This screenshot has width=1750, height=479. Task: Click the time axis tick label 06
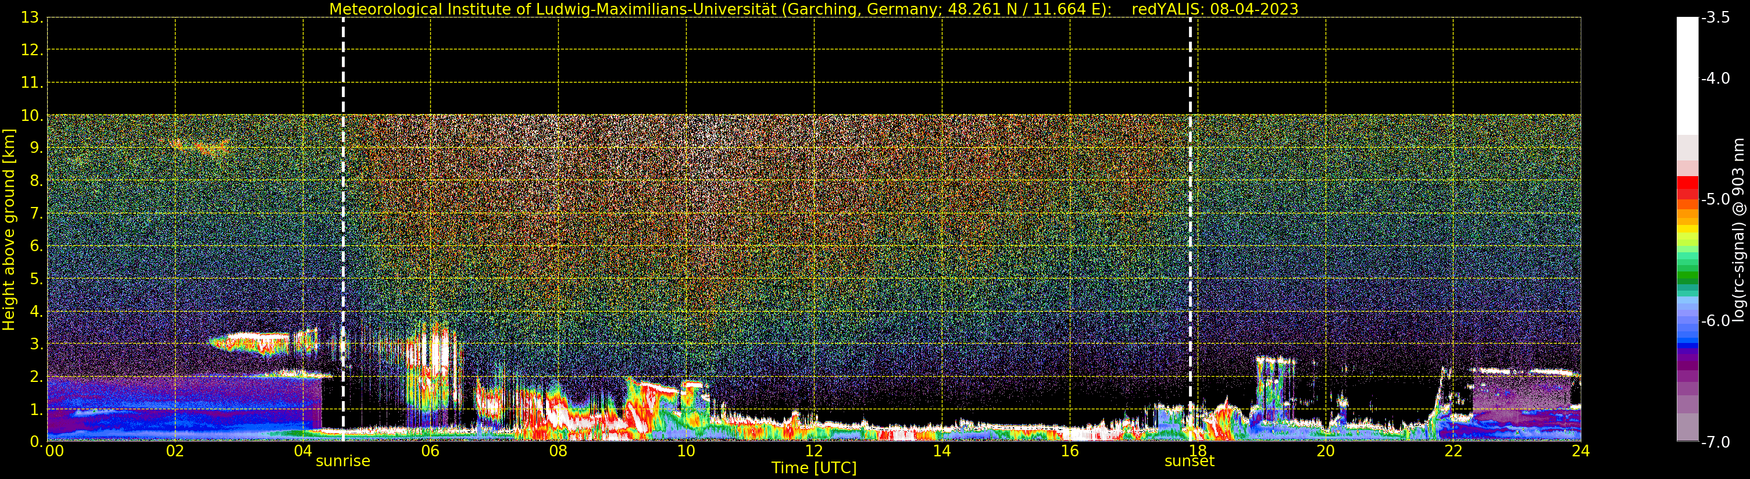tap(431, 451)
